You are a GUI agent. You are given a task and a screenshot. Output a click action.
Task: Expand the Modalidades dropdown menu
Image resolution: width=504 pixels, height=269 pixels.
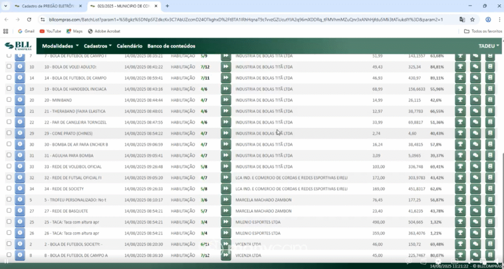click(61, 46)
